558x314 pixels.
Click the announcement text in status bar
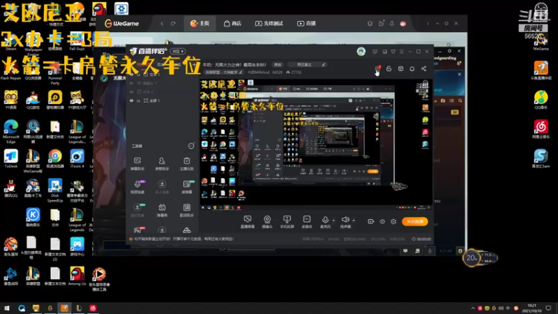pos(184,239)
